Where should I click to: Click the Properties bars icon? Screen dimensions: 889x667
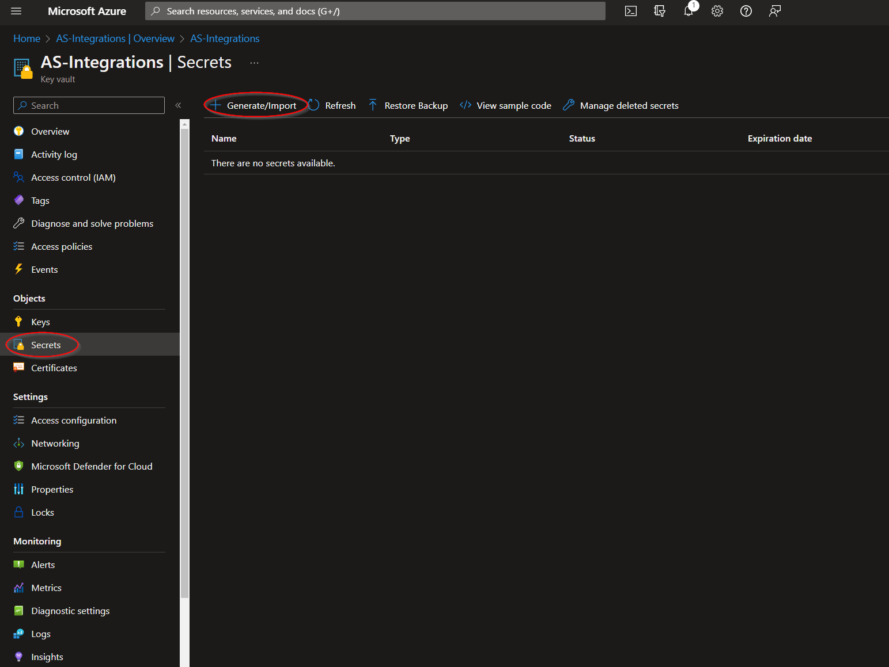[x=19, y=489]
